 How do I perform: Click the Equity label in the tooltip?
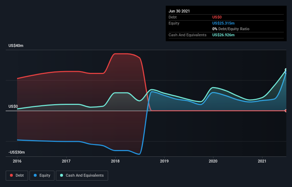tap(174, 23)
